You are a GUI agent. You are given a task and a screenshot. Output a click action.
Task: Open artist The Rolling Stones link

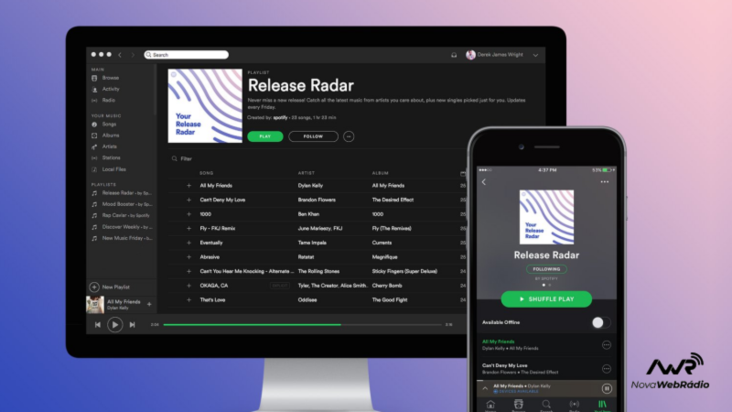click(x=318, y=271)
